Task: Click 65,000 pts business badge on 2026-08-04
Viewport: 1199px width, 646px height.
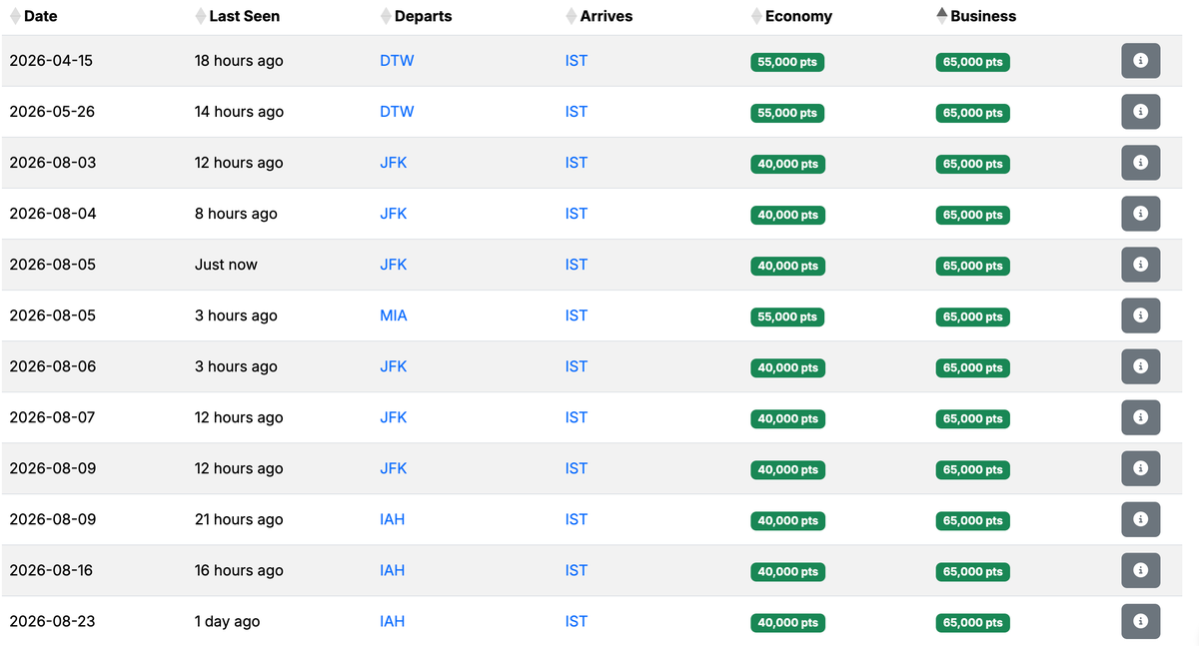Action: (972, 215)
